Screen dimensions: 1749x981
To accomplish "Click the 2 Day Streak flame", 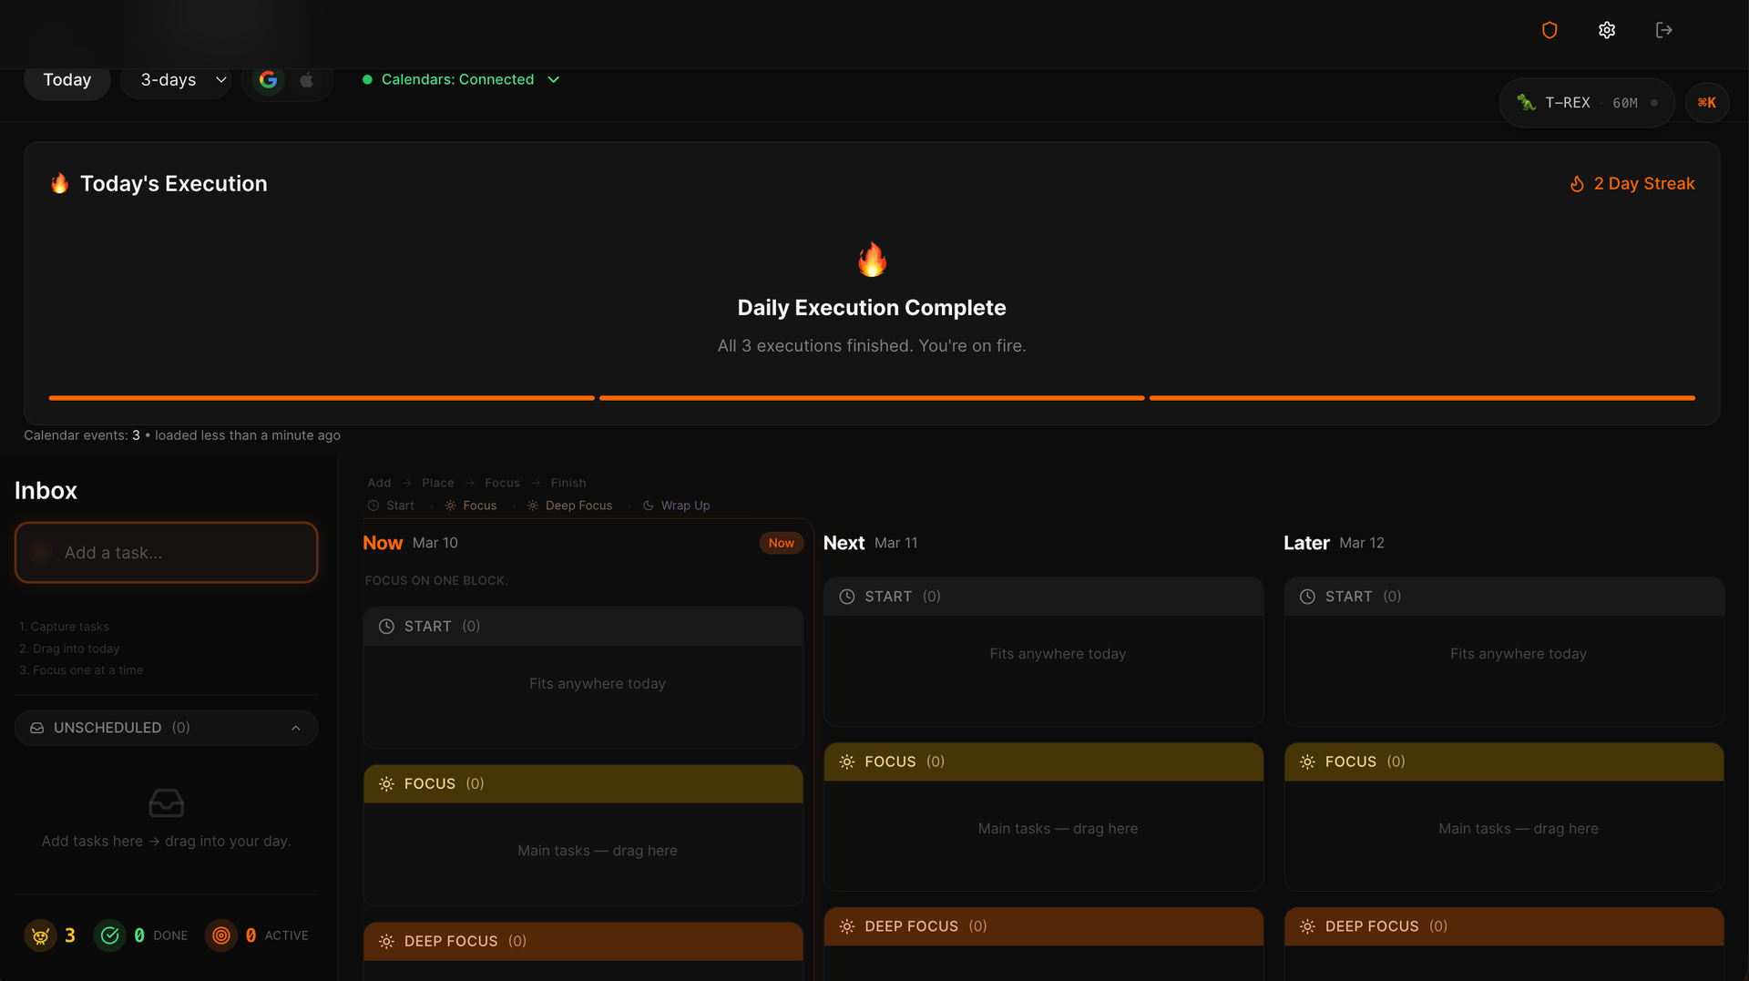I will [1577, 184].
